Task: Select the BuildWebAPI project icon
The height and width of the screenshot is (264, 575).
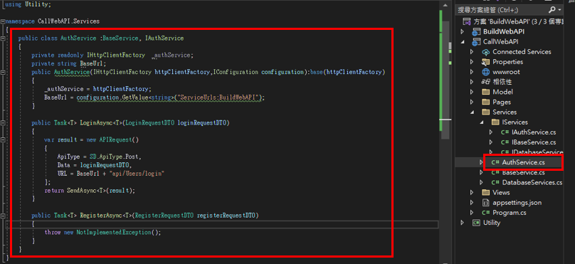Action: [476, 31]
